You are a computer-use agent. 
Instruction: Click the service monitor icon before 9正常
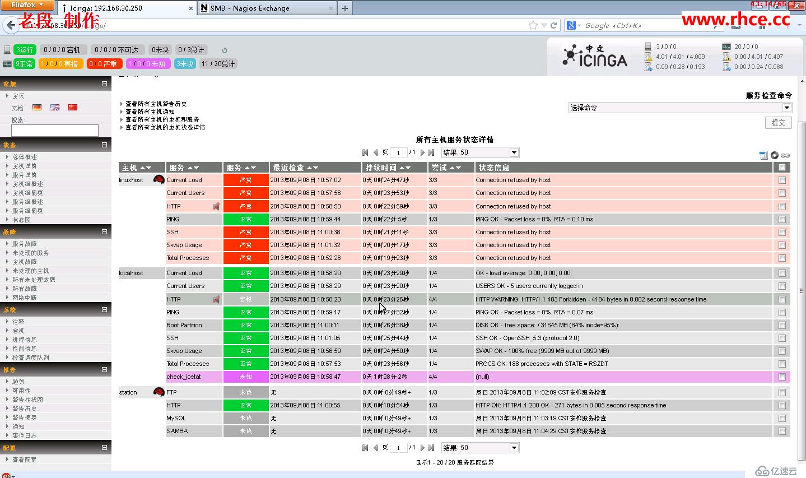point(7,64)
